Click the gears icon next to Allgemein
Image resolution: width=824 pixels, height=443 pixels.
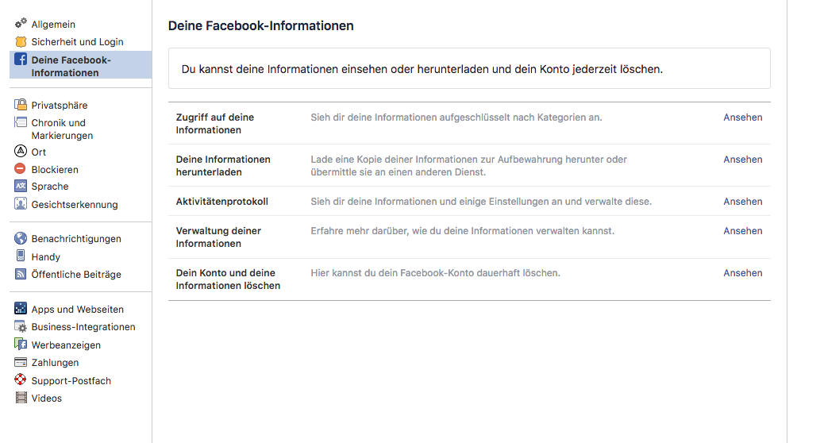[x=21, y=24]
